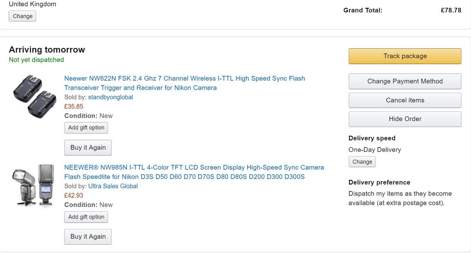This screenshot has height=253, width=471.
Task: Add gift option to the NW985N Speedlite
Action: point(86,217)
